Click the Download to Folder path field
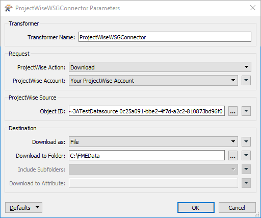This screenshot has height=218, width=261. pos(147,155)
